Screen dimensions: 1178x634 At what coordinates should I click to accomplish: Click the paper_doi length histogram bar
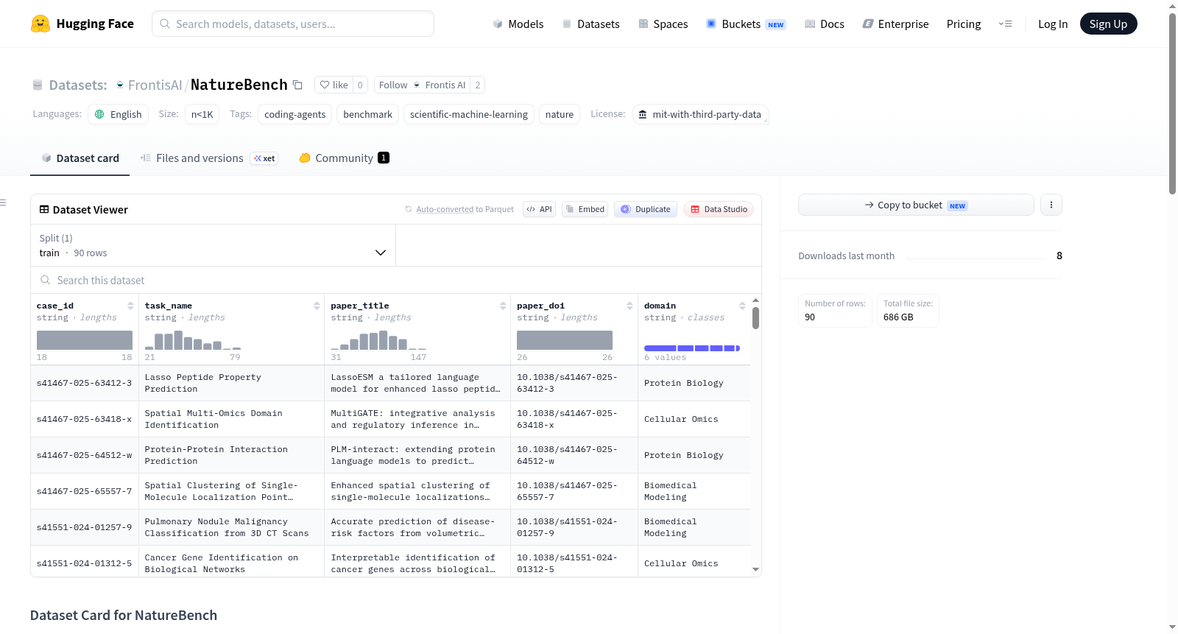pyautogui.click(x=565, y=339)
